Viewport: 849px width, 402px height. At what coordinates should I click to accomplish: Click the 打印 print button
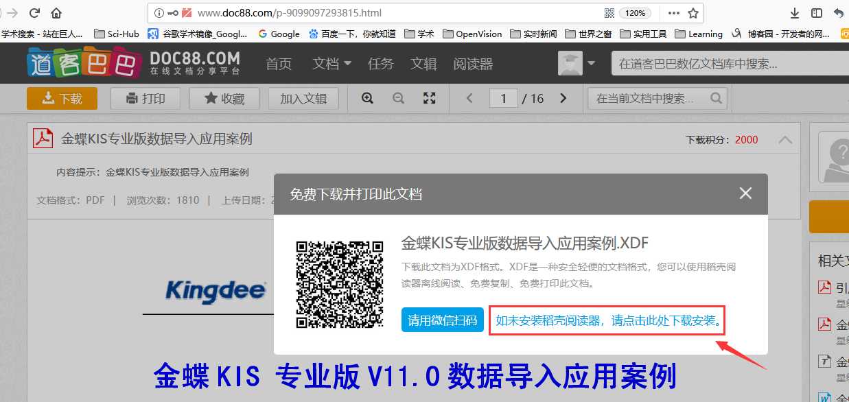coord(146,99)
